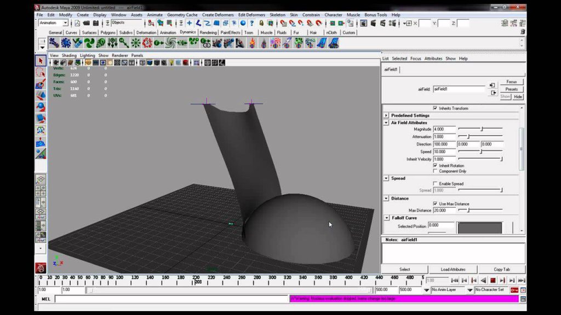The image size is (561, 315).
Task: Open the viewport Shading menu
Action: [x=69, y=55]
